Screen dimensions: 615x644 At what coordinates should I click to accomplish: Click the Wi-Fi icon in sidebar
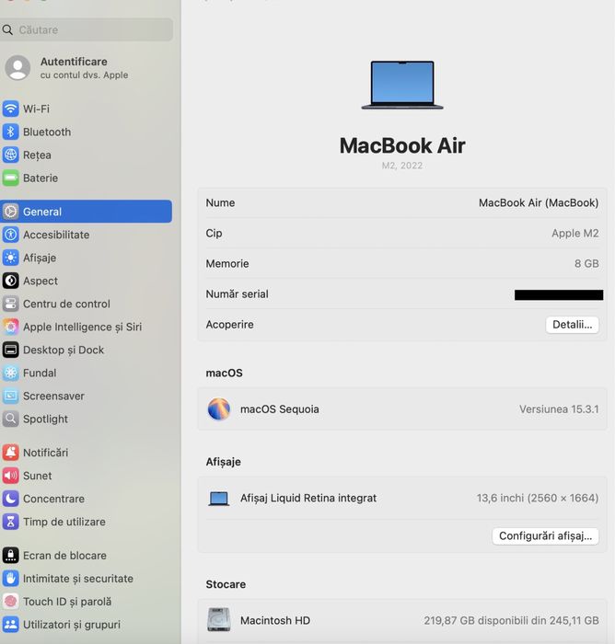tap(10, 109)
